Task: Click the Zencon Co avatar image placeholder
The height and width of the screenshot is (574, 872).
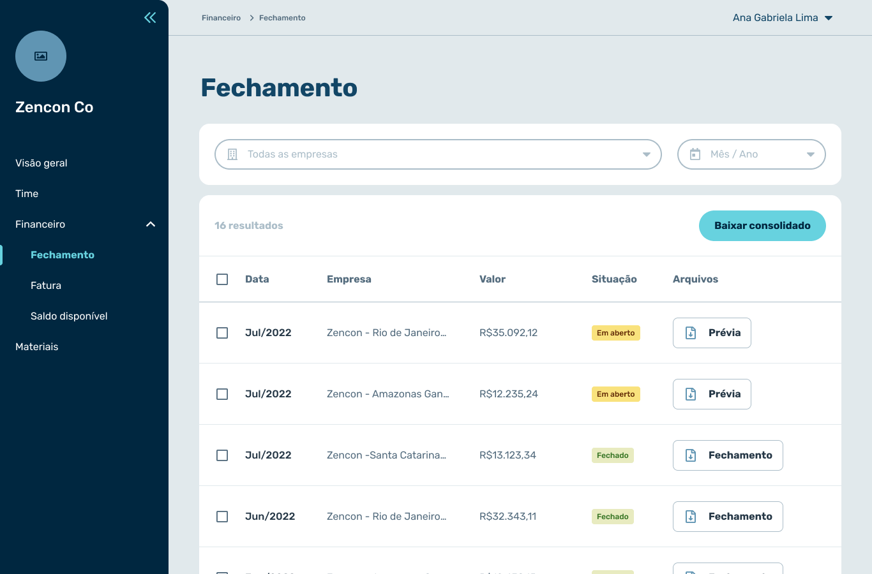Action: tap(40, 56)
